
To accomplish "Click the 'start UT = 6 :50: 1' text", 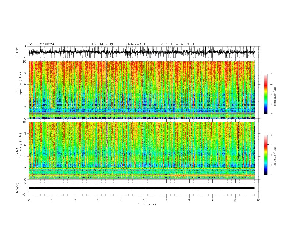I will pos(177,44).
